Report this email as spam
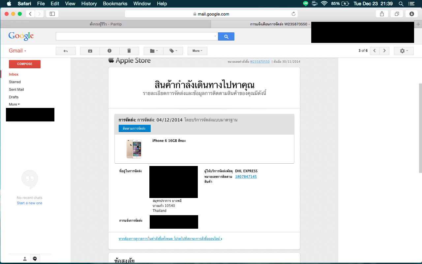This screenshot has height=264, width=422. 109,51
